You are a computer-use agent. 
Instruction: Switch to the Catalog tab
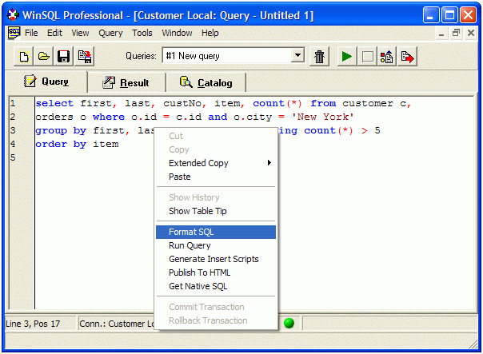coord(206,82)
